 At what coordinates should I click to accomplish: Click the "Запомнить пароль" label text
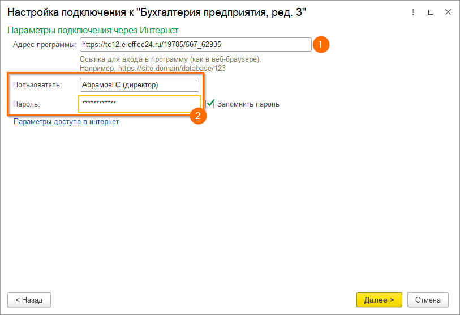[248, 104]
